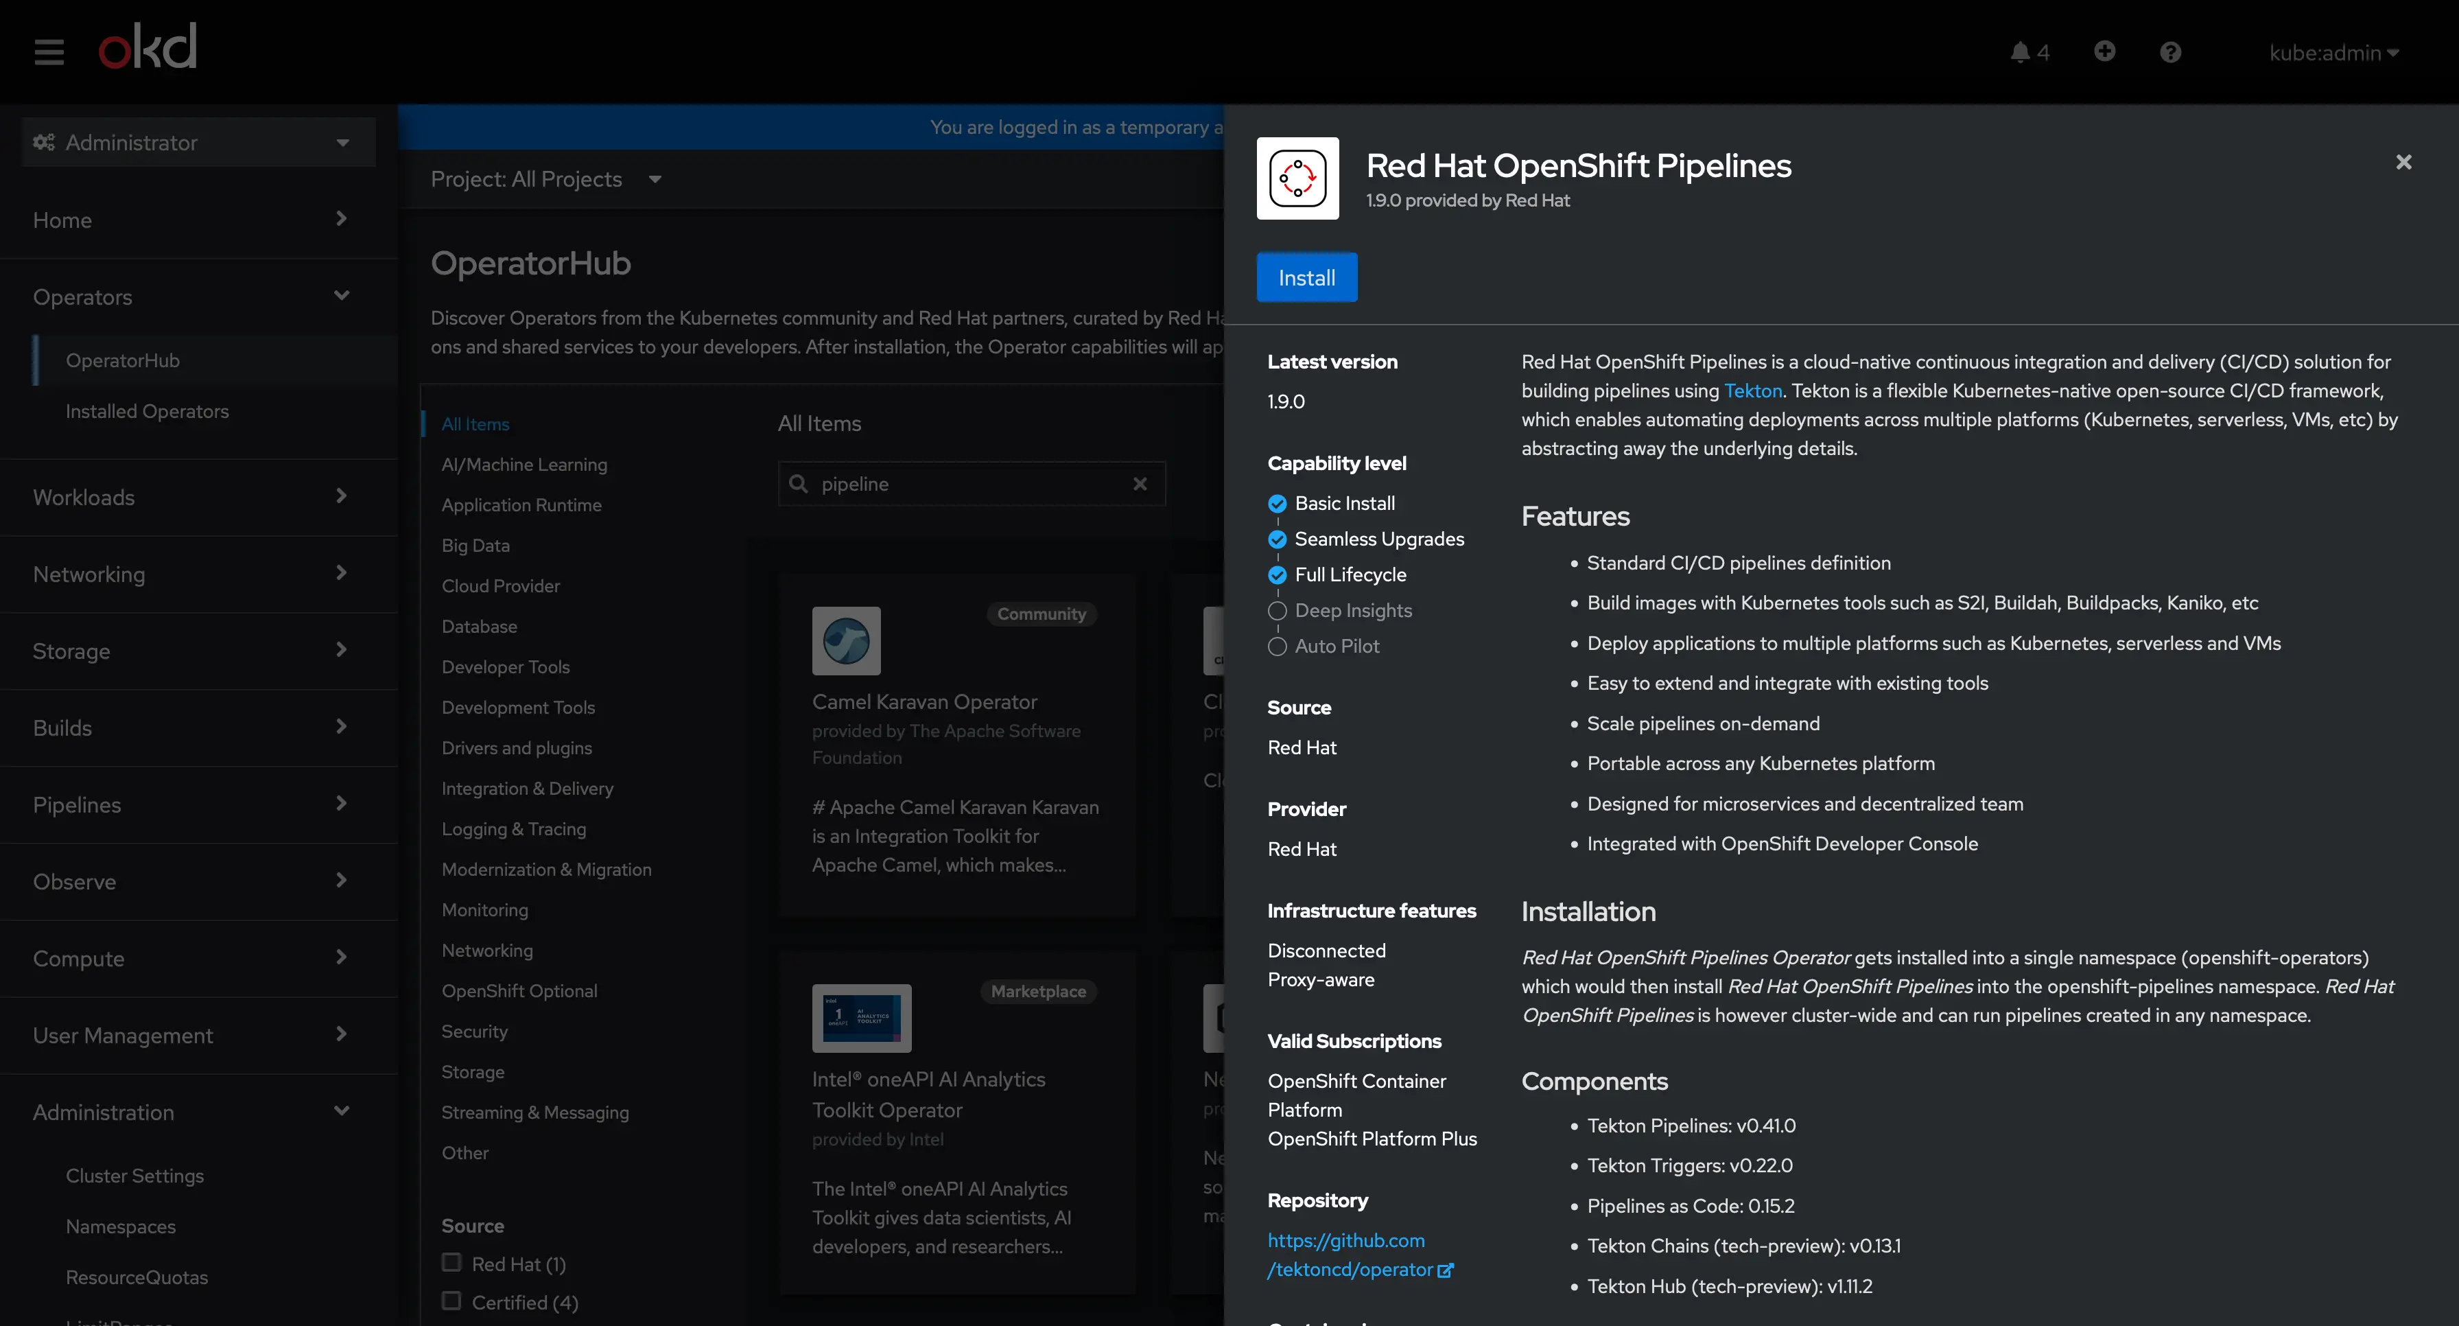Install Red Hat OpenShift Pipelines
The width and height of the screenshot is (2459, 1326).
click(x=1306, y=278)
